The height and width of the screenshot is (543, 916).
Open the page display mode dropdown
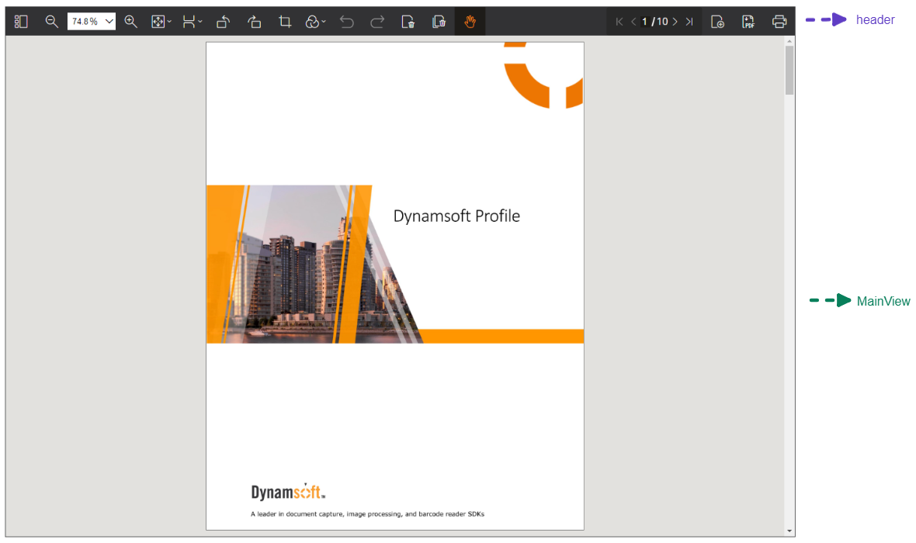coord(193,22)
